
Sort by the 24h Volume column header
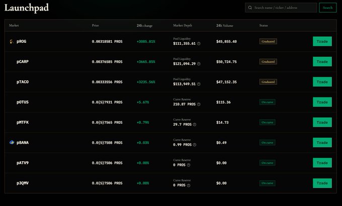[x=225, y=26]
